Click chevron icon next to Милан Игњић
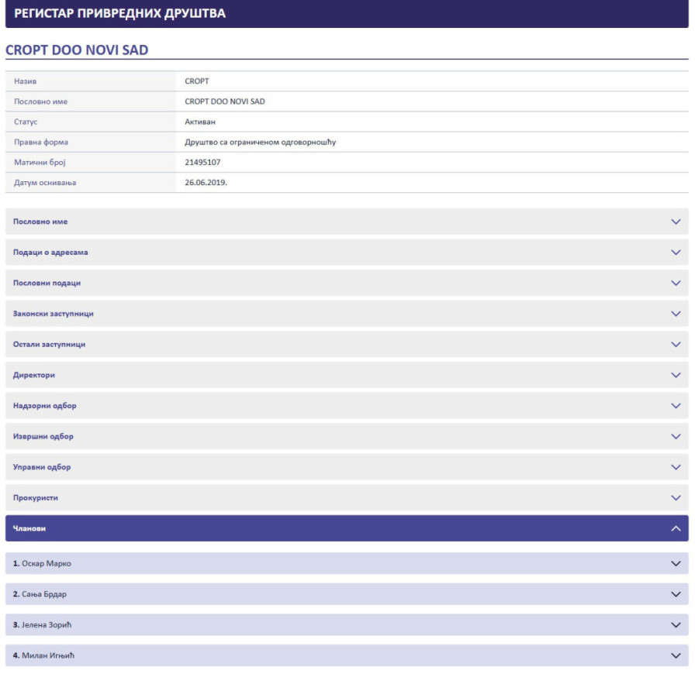 [x=676, y=655]
